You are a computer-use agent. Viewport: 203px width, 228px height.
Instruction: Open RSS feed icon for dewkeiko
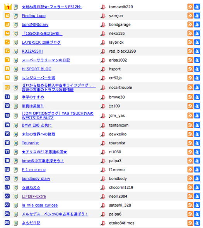(x=190, y=134)
